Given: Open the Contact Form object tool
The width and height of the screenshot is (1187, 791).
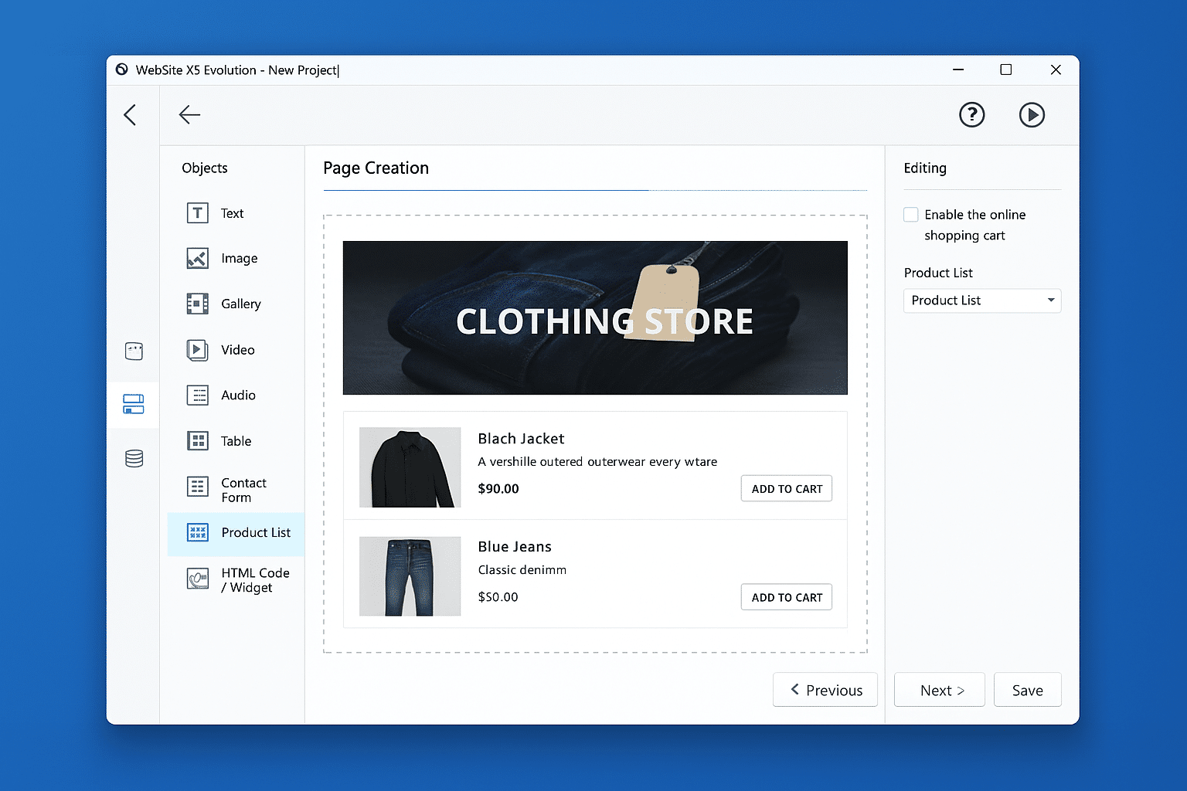Looking at the screenshot, I should pyautogui.click(x=243, y=490).
